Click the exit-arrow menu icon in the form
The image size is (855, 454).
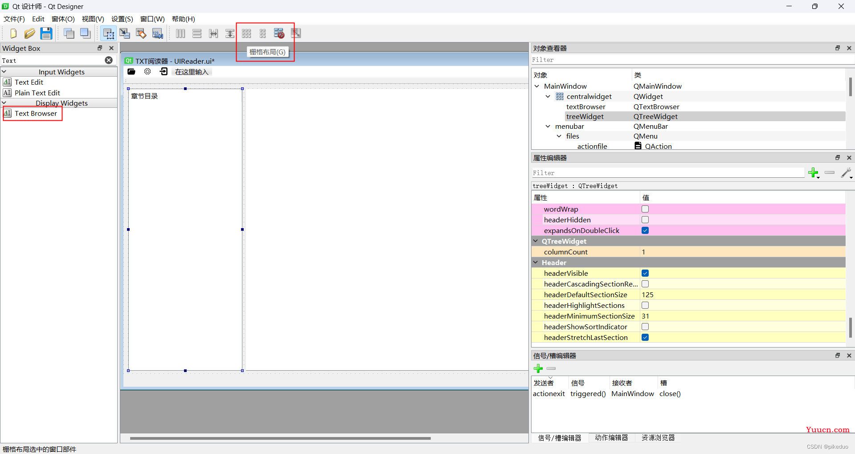click(164, 72)
